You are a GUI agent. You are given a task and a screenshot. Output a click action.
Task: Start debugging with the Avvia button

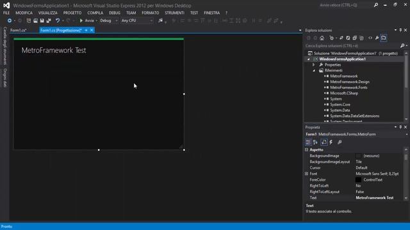(x=86, y=20)
